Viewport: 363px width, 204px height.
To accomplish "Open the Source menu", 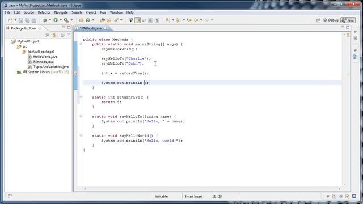I will pyautogui.click(x=29, y=12).
